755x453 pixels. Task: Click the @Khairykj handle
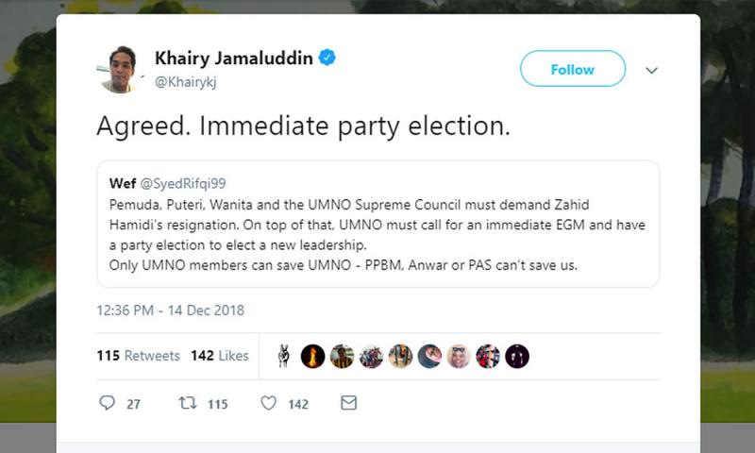[187, 82]
